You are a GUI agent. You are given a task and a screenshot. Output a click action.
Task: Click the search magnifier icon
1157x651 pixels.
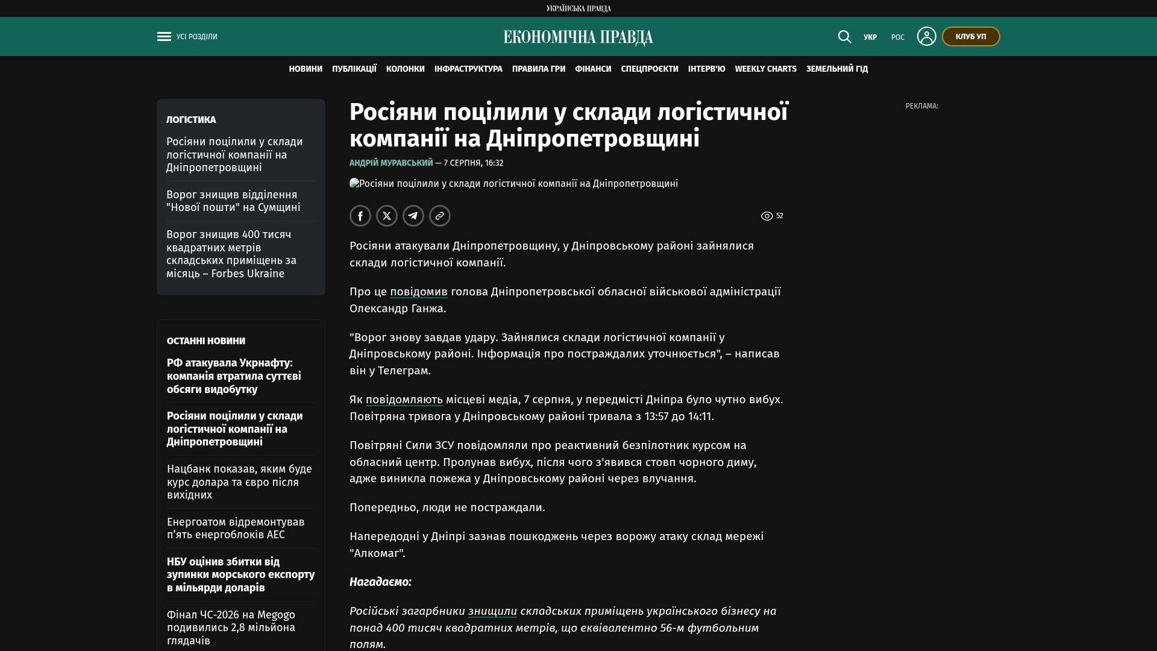[x=845, y=37]
